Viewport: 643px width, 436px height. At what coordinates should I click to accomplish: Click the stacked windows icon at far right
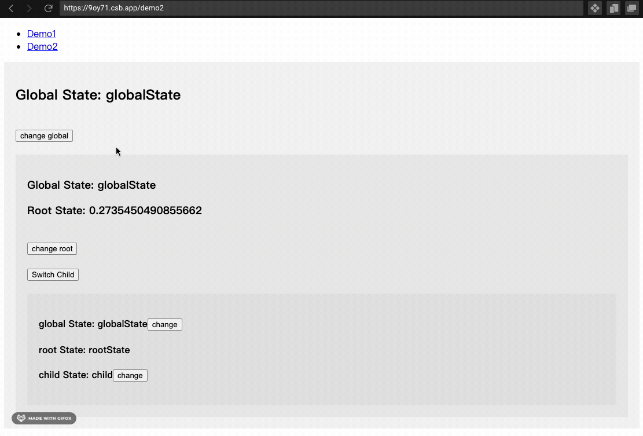point(631,8)
